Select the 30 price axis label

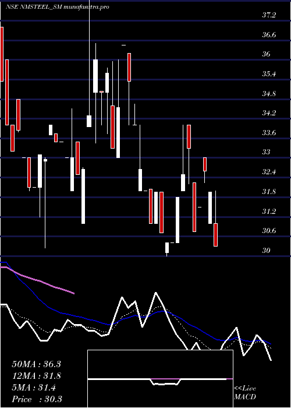[x=266, y=250]
